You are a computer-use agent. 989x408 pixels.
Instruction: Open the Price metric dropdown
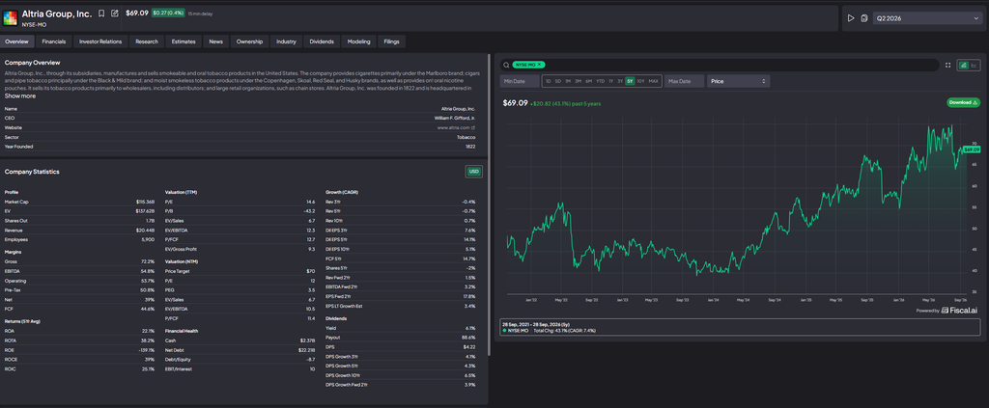(738, 81)
